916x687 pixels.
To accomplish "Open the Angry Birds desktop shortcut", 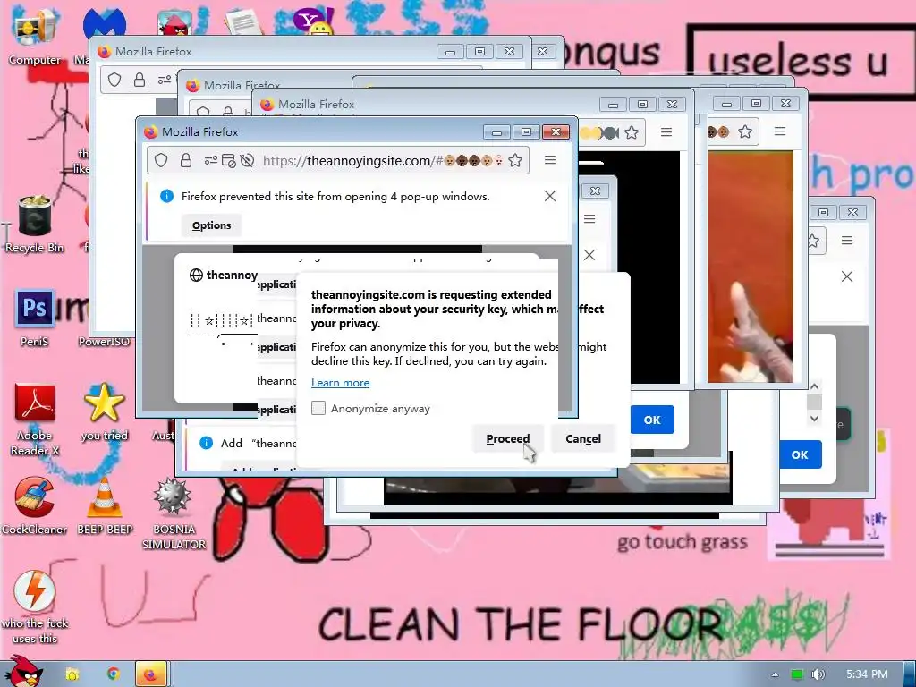I will (174, 24).
